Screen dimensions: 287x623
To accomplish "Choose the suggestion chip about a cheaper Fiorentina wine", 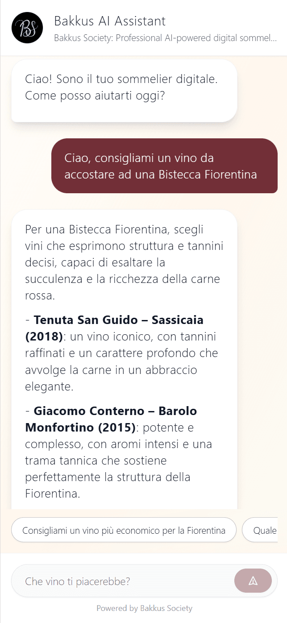I will tap(124, 530).
